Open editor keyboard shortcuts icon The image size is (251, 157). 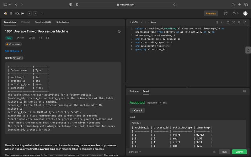pos(233,22)
